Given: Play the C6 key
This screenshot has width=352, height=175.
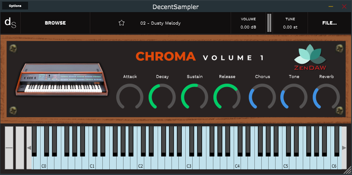Looking at the screenshot, I should click(x=334, y=163).
